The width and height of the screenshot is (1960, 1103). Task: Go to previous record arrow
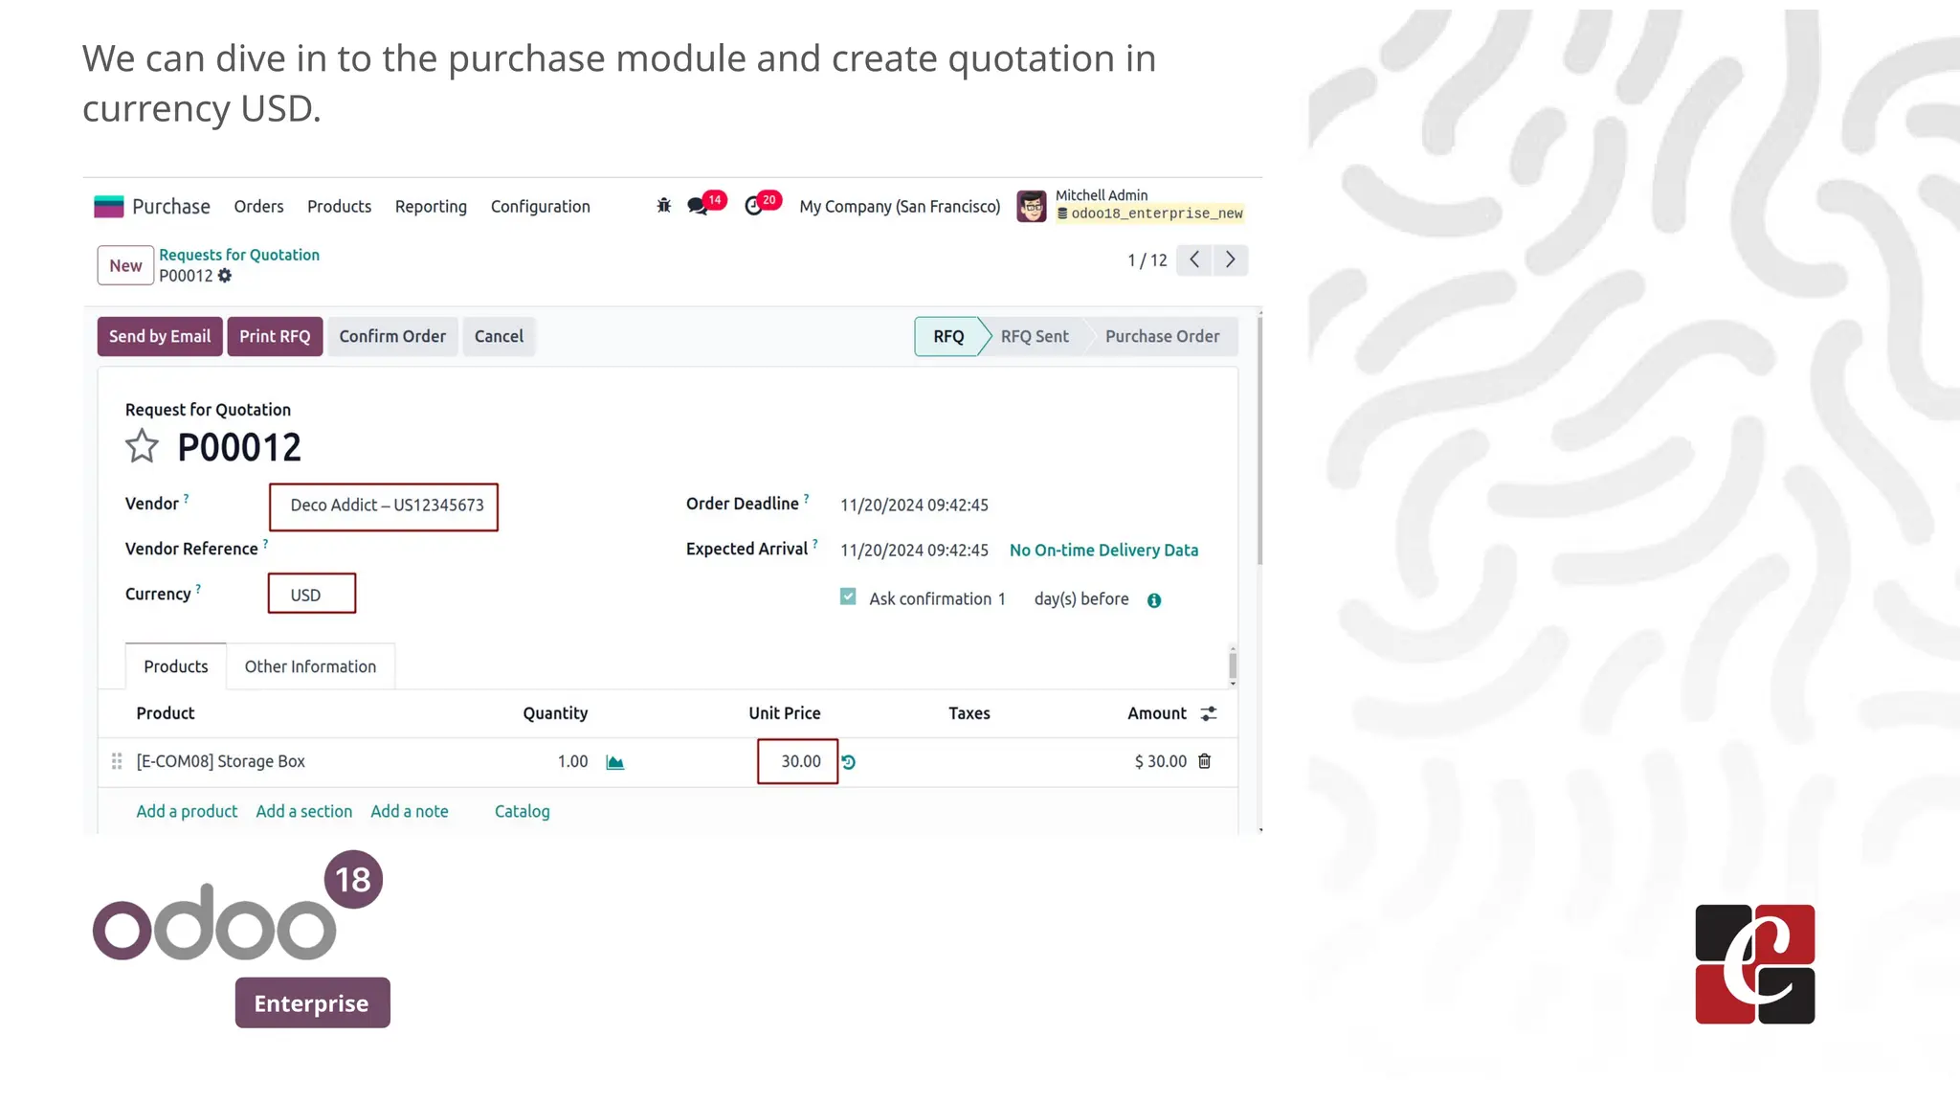click(x=1194, y=260)
